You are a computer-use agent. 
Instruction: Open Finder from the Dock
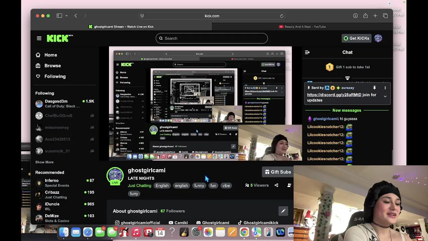tap(64, 232)
